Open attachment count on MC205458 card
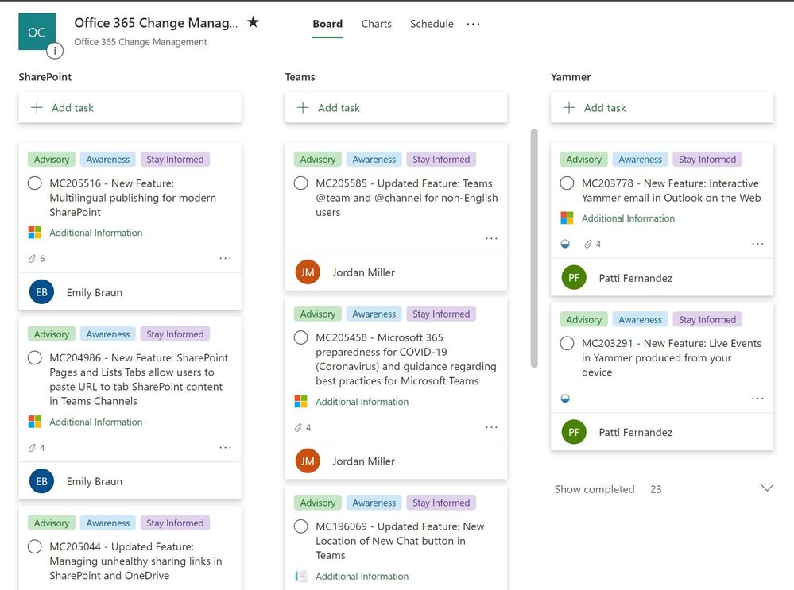 tap(303, 427)
